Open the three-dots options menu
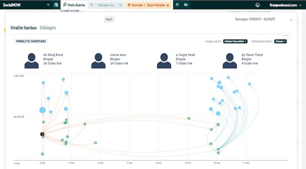The image size is (306, 169). click(286, 35)
